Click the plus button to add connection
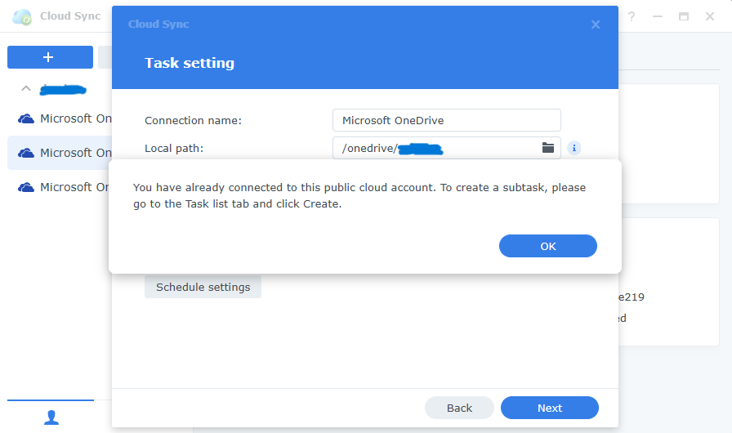Screen dimensions: 732x433 (x=50, y=57)
